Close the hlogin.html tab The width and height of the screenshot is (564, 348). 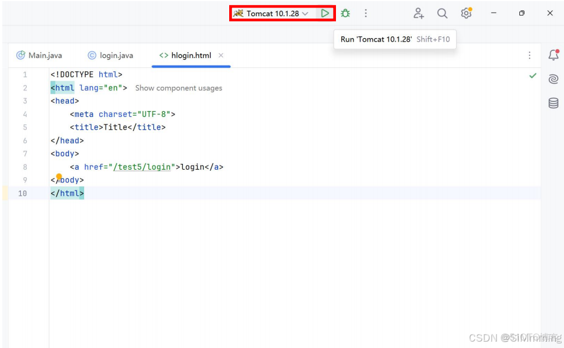(x=220, y=55)
